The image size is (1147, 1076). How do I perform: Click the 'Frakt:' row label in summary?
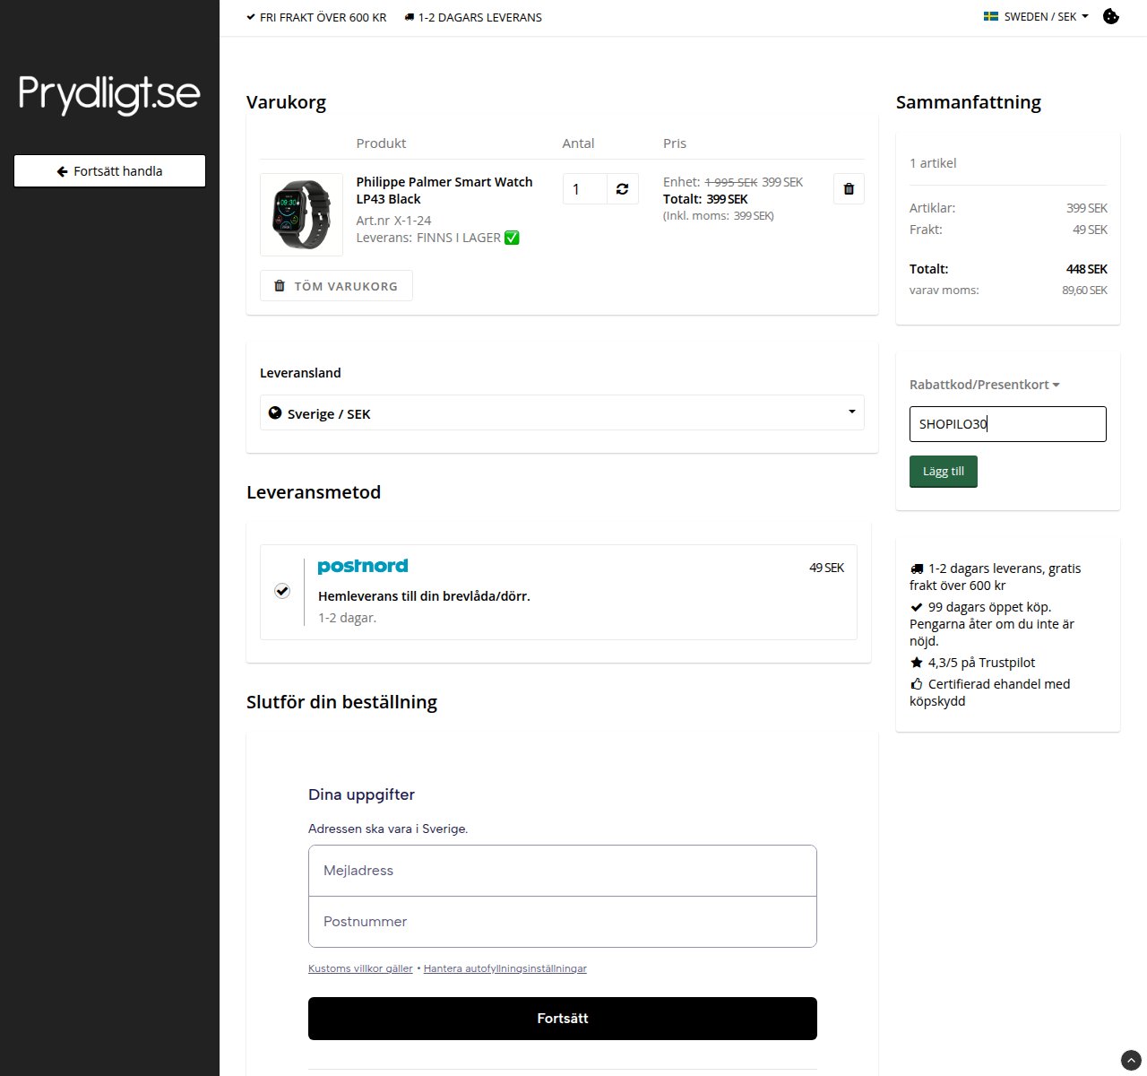(x=926, y=230)
